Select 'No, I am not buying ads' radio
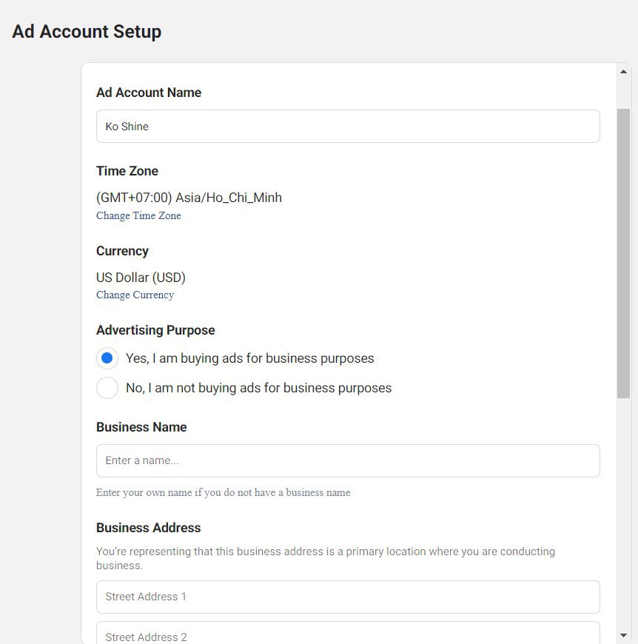 107,388
